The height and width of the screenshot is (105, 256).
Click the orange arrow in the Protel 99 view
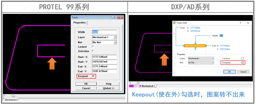coord(52,63)
